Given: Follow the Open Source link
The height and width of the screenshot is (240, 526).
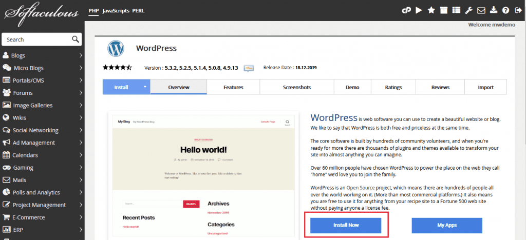Looking at the screenshot, I should [361, 188].
